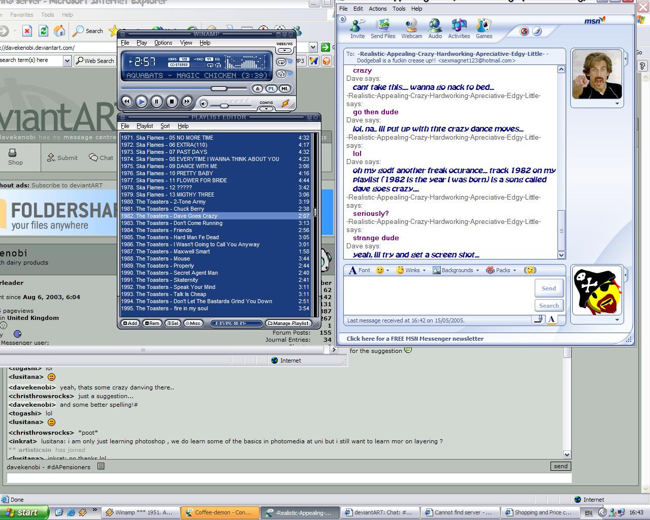Click the MSN Search button
The image size is (650, 520).
(548, 305)
